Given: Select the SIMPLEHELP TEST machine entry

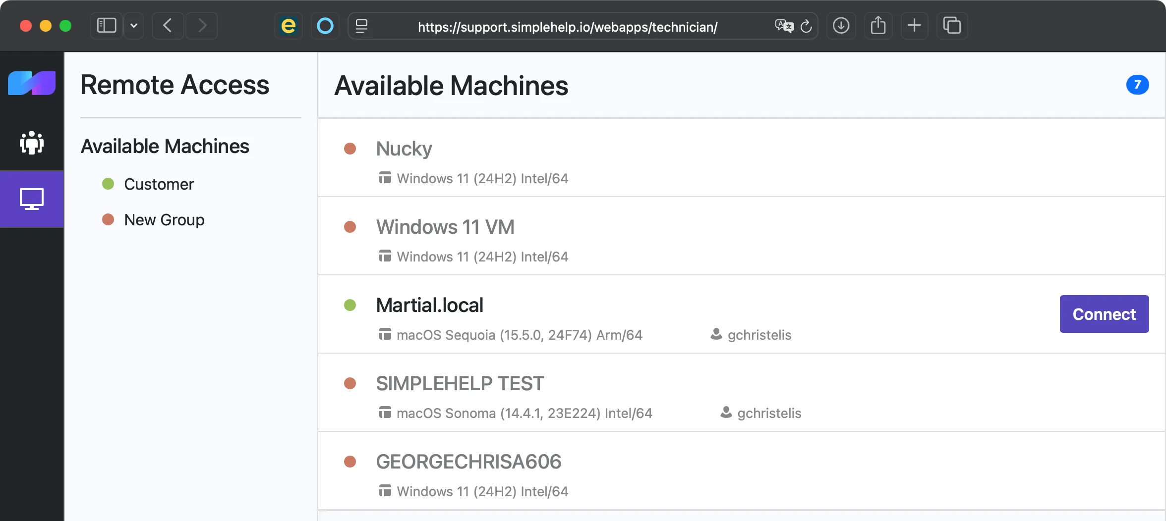Looking at the screenshot, I should [x=460, y=383].
